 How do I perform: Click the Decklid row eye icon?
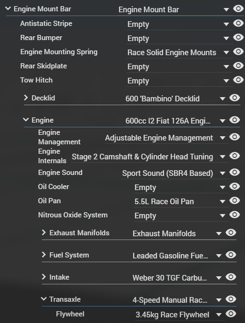[235, 98]
